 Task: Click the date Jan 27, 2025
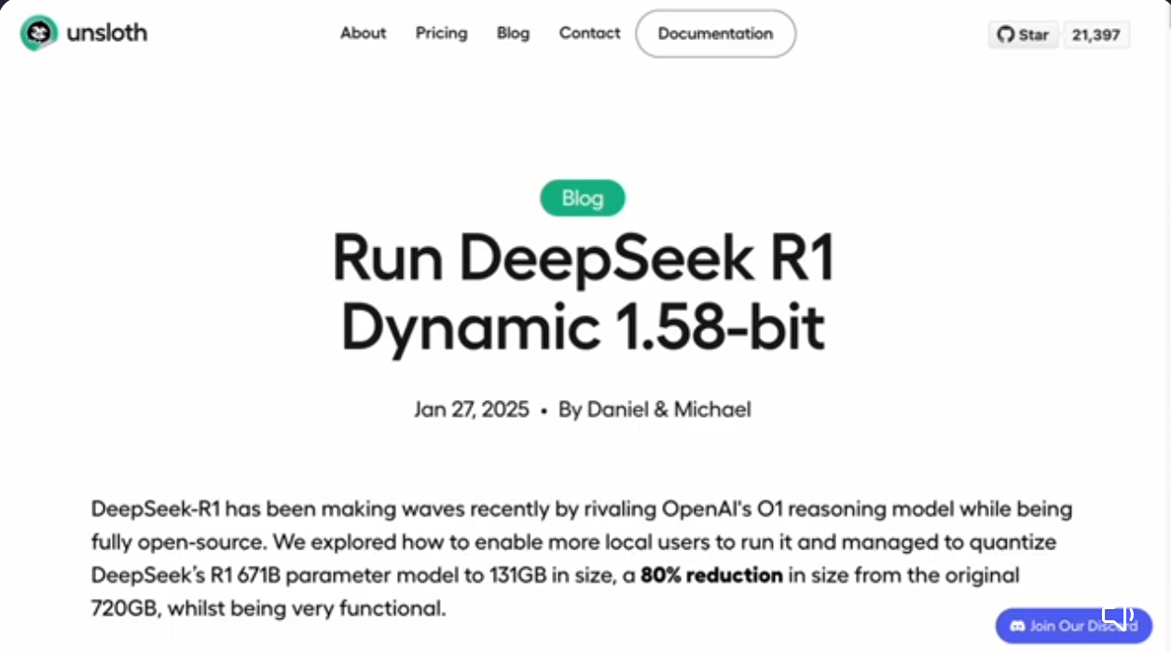click(472, 409)
